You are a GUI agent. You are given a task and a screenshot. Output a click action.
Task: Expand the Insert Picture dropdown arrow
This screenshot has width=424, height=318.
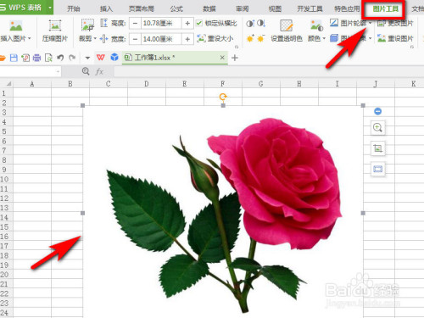(30, 38)
